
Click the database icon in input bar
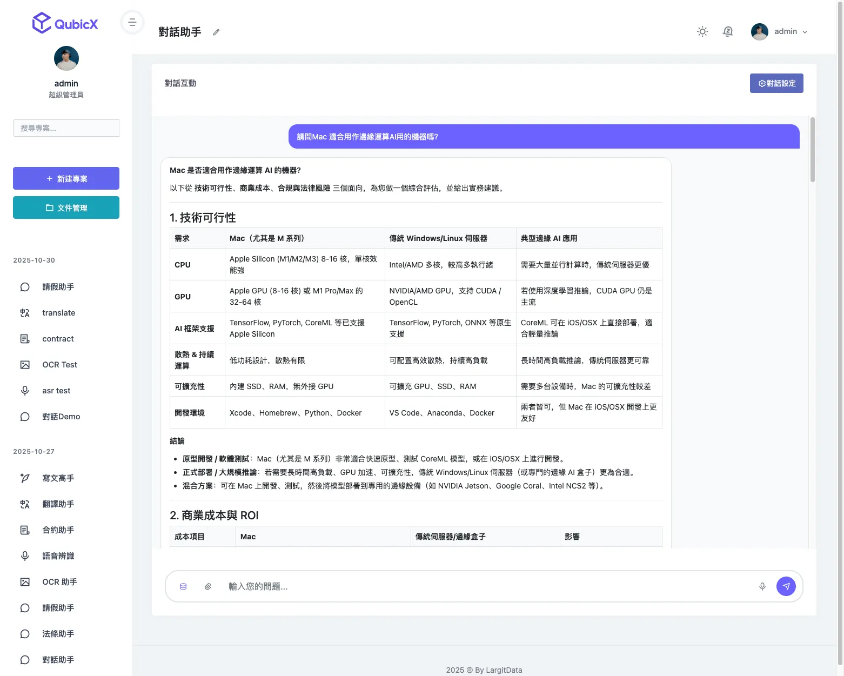pyautogui.click(x=183, y=586)
